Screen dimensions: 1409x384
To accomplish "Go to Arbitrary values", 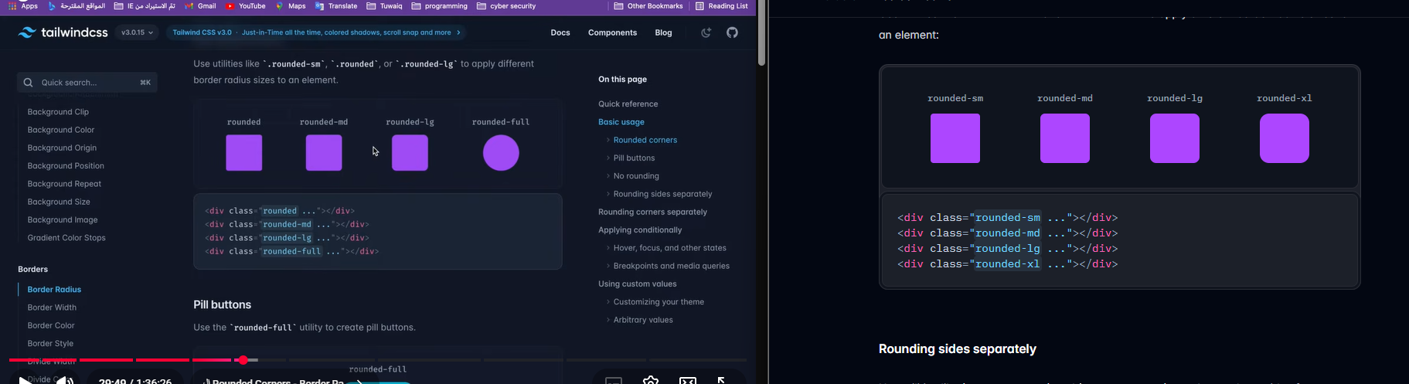I will point(643,320).
